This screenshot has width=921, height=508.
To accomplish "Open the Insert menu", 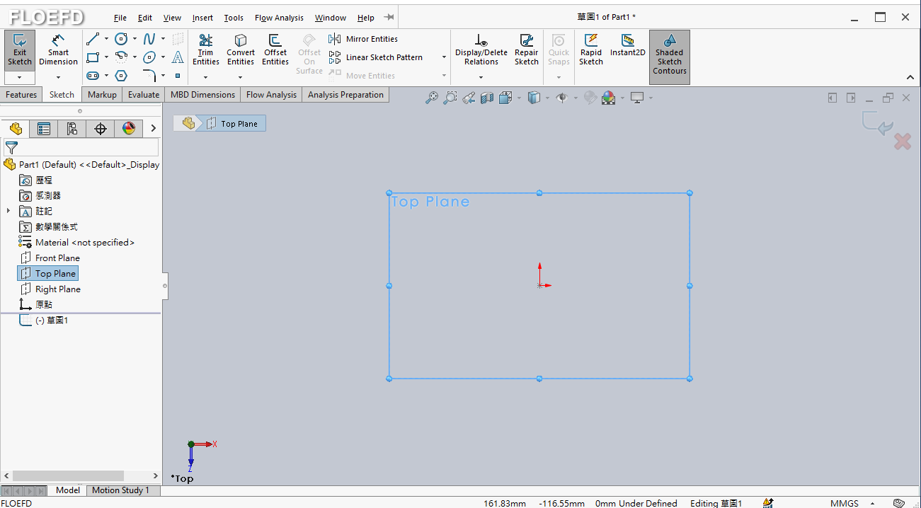I will tap(202, 18).
